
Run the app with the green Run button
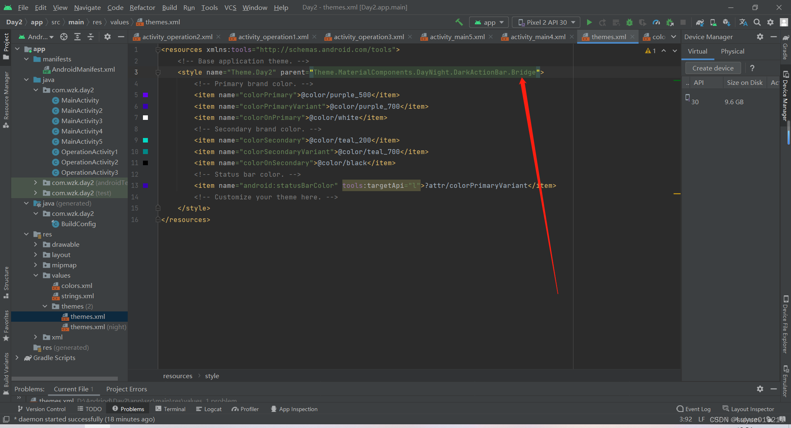tap(589, 22)
